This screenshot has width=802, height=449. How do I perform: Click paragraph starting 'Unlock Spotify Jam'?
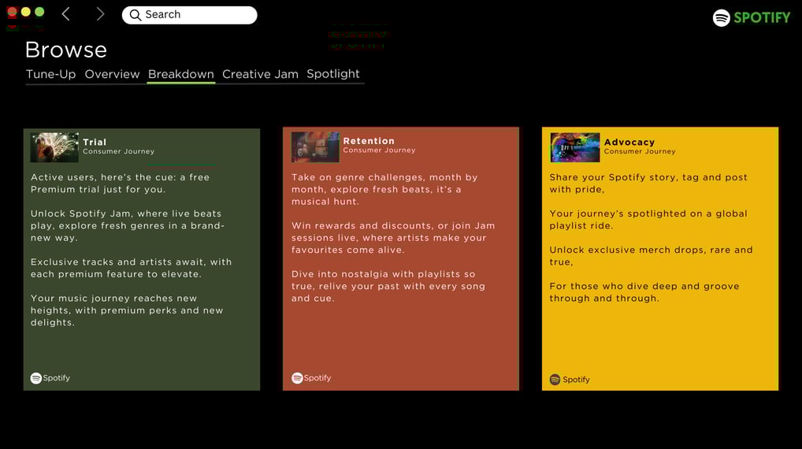tap(128, 225)
